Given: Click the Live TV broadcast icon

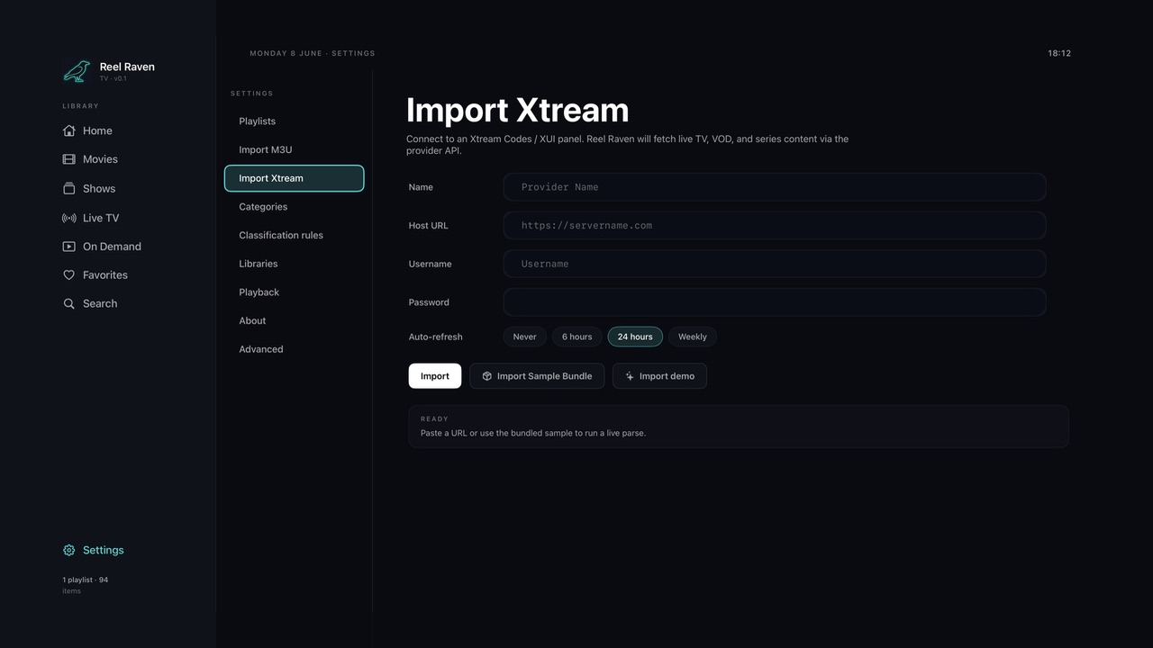Looking at the screenshot, I should tap(68, 218).
